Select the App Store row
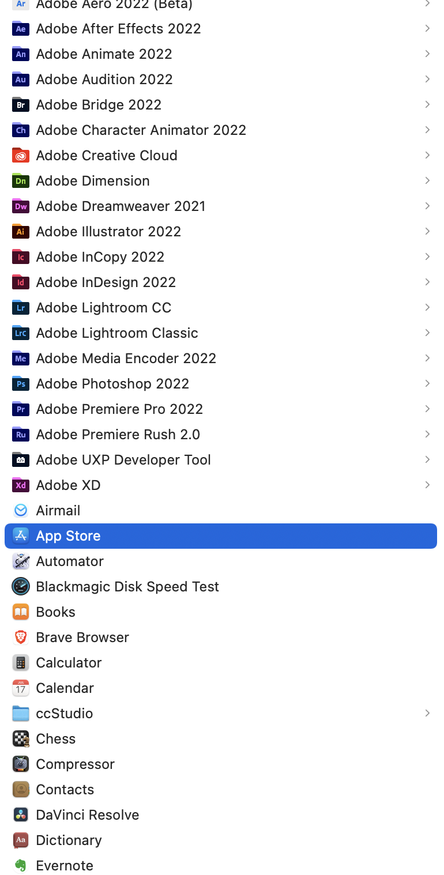The width and height of the screenshot is (444, 875). 221,535
